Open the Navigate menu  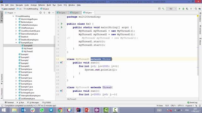[19, 5]
